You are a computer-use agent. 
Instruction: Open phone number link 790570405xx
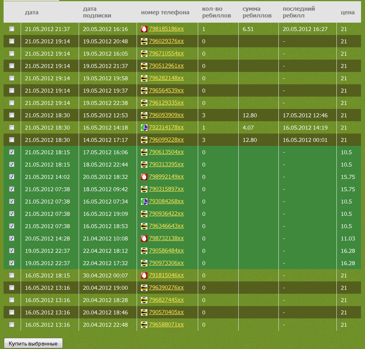166,312
